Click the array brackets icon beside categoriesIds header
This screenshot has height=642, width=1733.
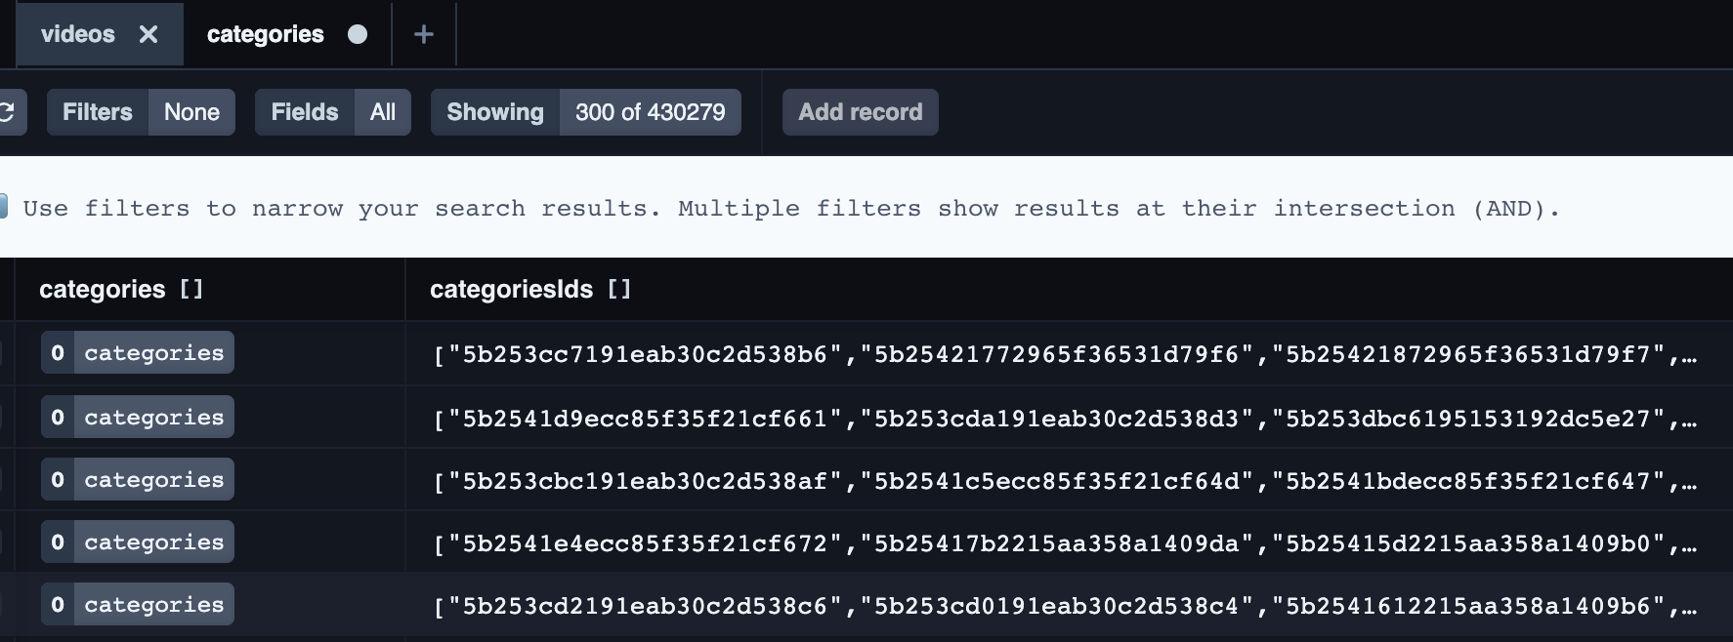coord(619,289)
